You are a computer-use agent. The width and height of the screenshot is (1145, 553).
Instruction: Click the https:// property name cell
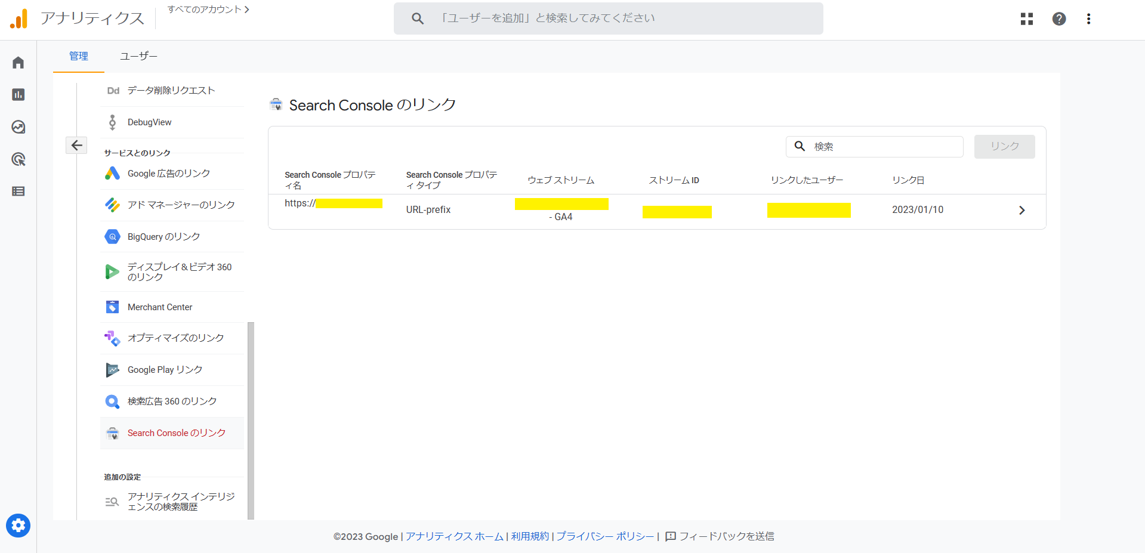point(334,203)
